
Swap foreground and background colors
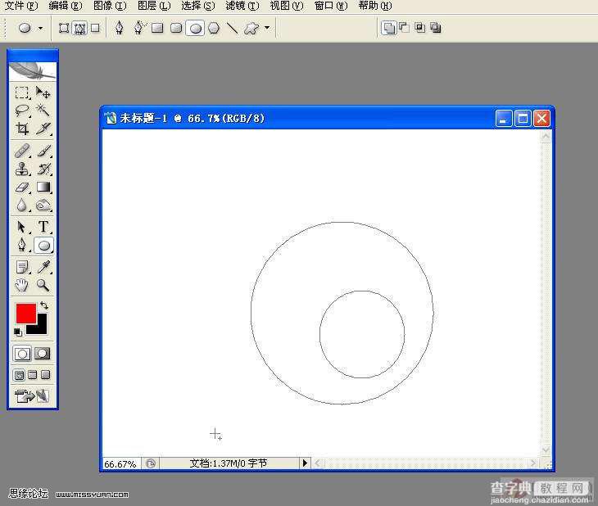point(44,305)
